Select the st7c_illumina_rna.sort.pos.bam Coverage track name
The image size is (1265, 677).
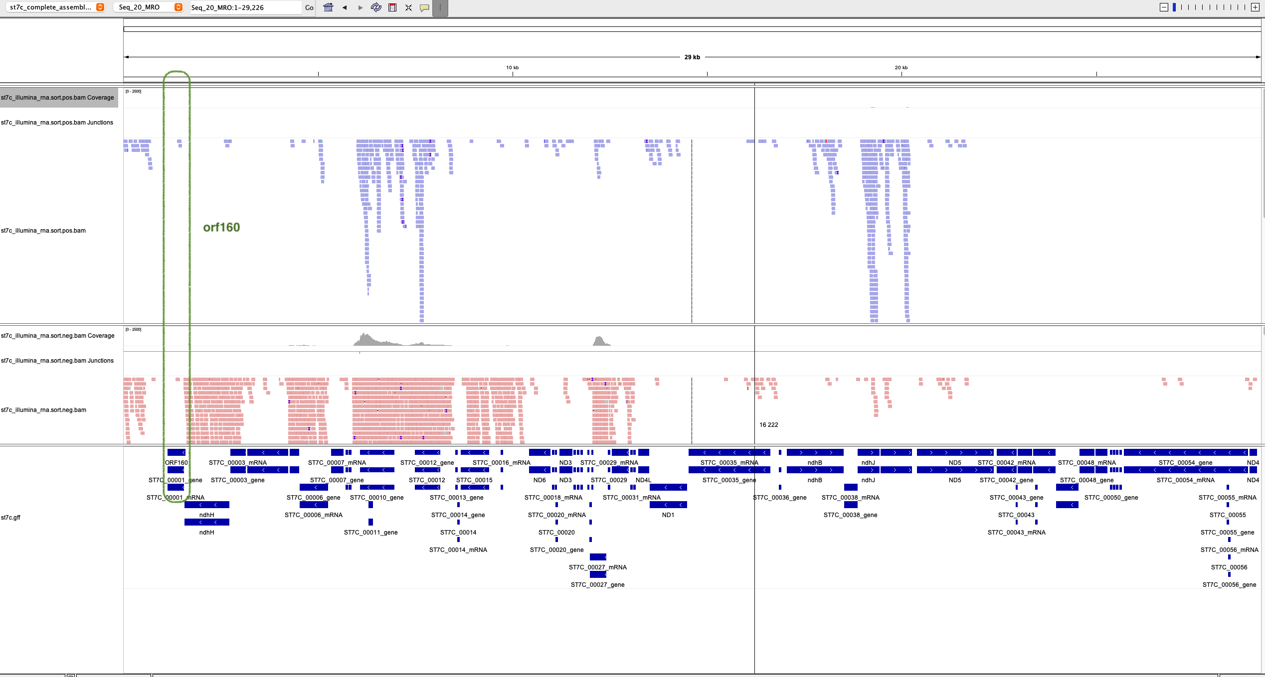pyautogui.click(x=58, y=98)
